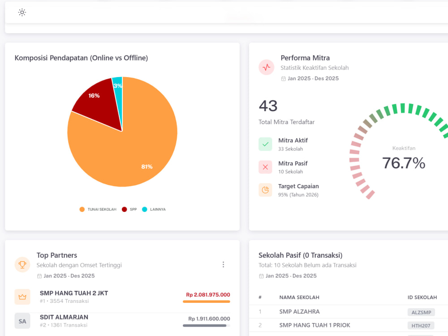
Task: Click the calendar icon in Top Partners date range
Action: tap(39, 276)
